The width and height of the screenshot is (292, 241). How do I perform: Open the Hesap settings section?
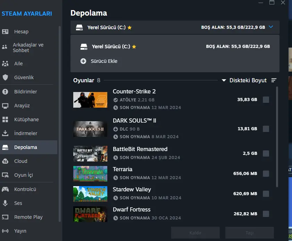point(29,32)
